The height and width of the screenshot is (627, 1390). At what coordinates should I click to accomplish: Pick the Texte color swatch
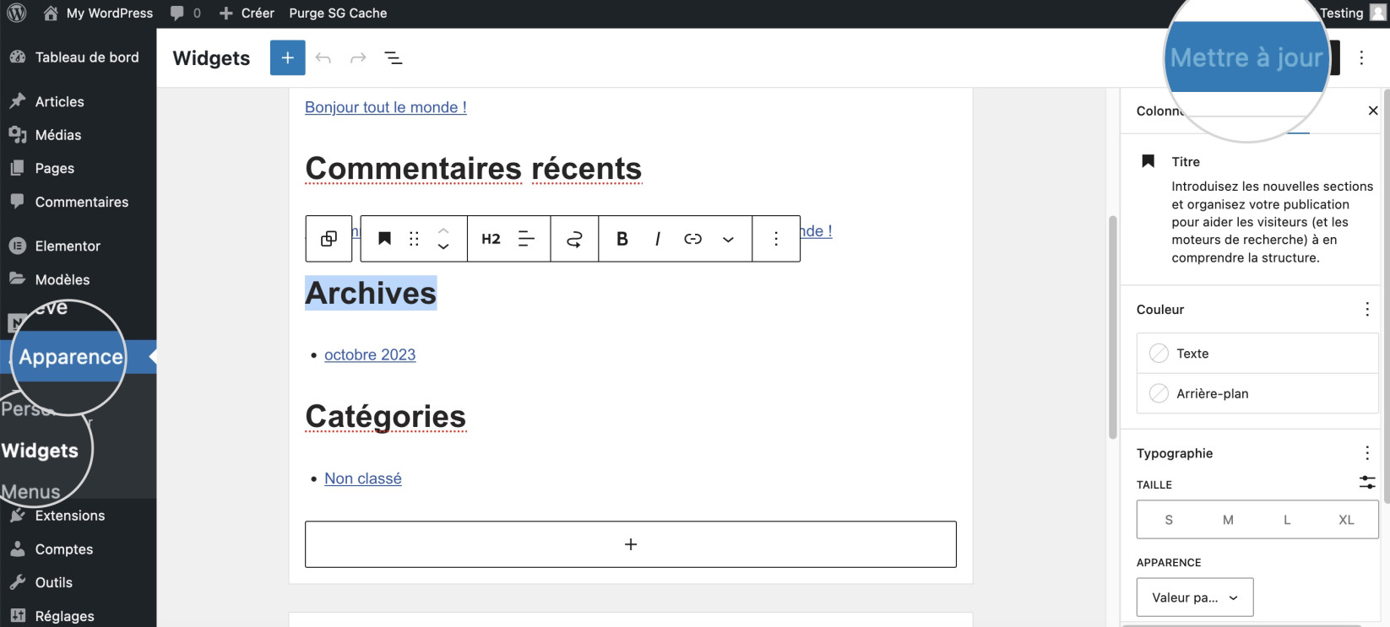pos(1159,354)
